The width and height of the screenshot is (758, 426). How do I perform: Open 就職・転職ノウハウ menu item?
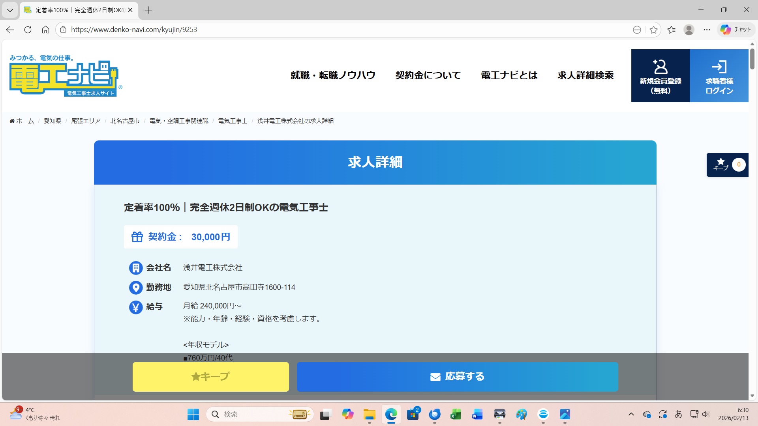[332, 75]
